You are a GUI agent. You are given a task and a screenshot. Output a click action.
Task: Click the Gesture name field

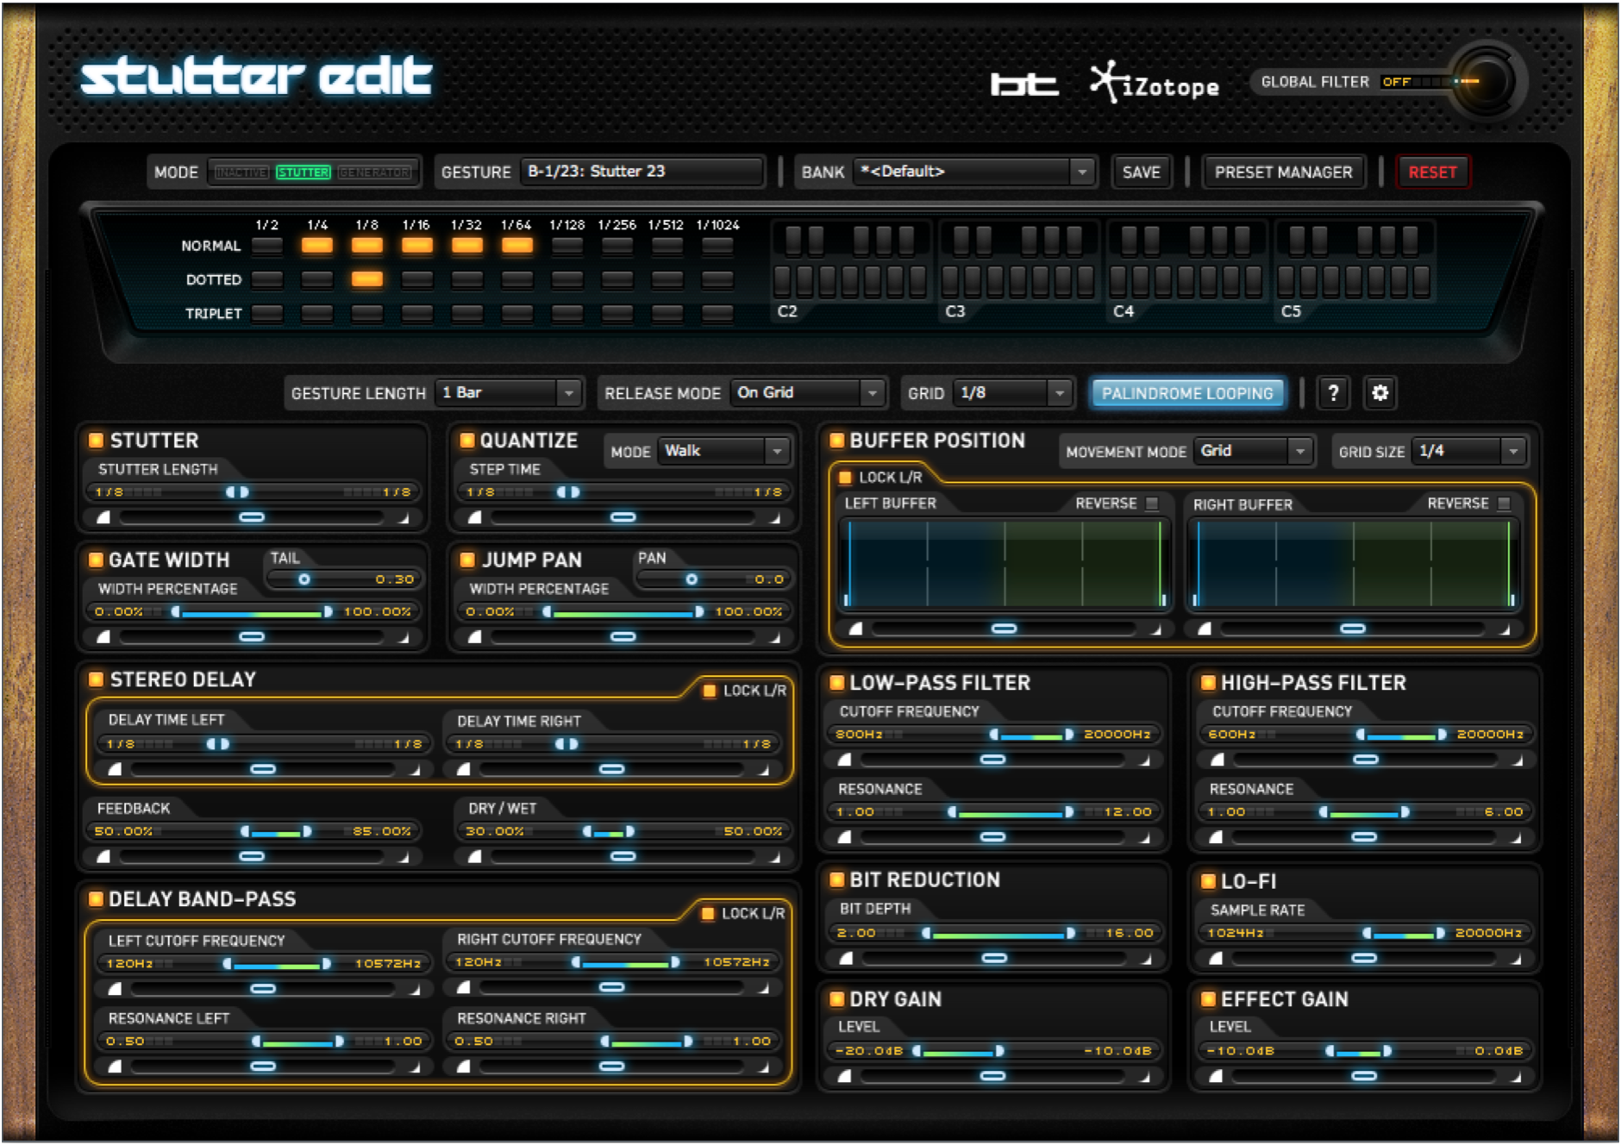(642, 172)
